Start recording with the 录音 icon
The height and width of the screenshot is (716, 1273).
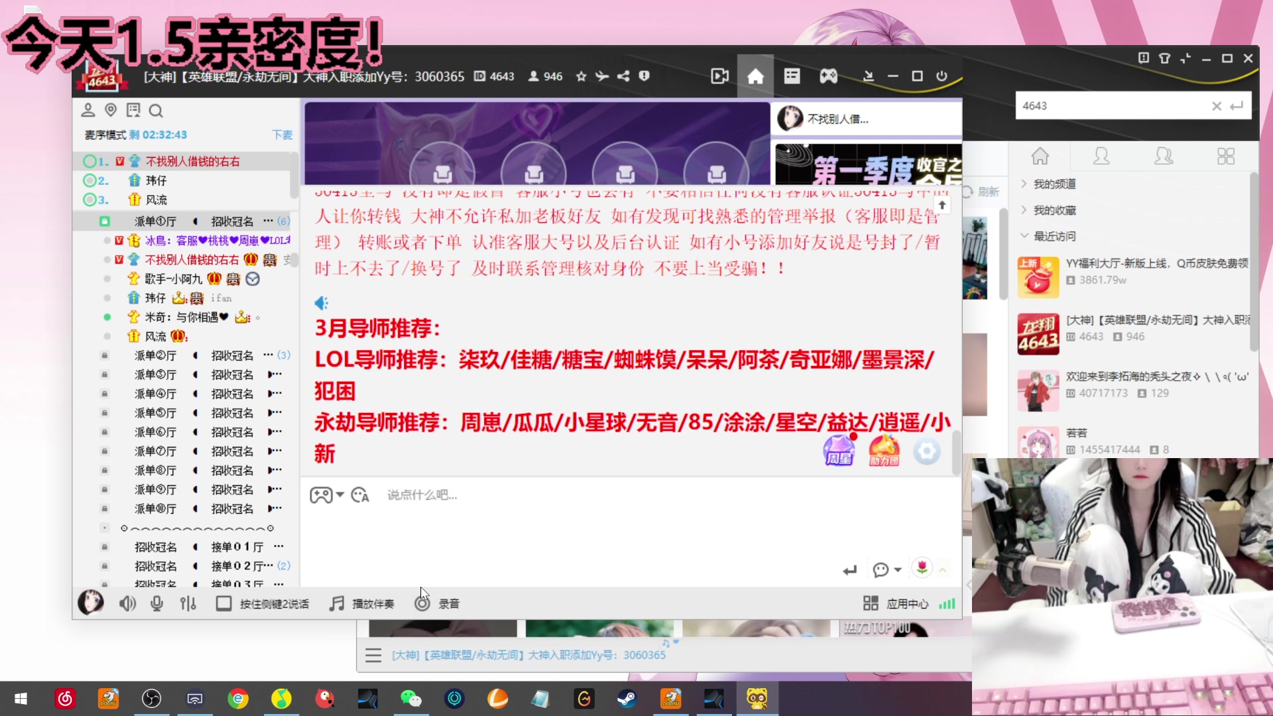pos(422,603)
